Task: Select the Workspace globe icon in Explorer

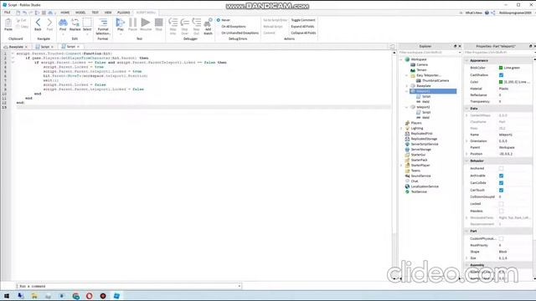Action: point(407,59)
